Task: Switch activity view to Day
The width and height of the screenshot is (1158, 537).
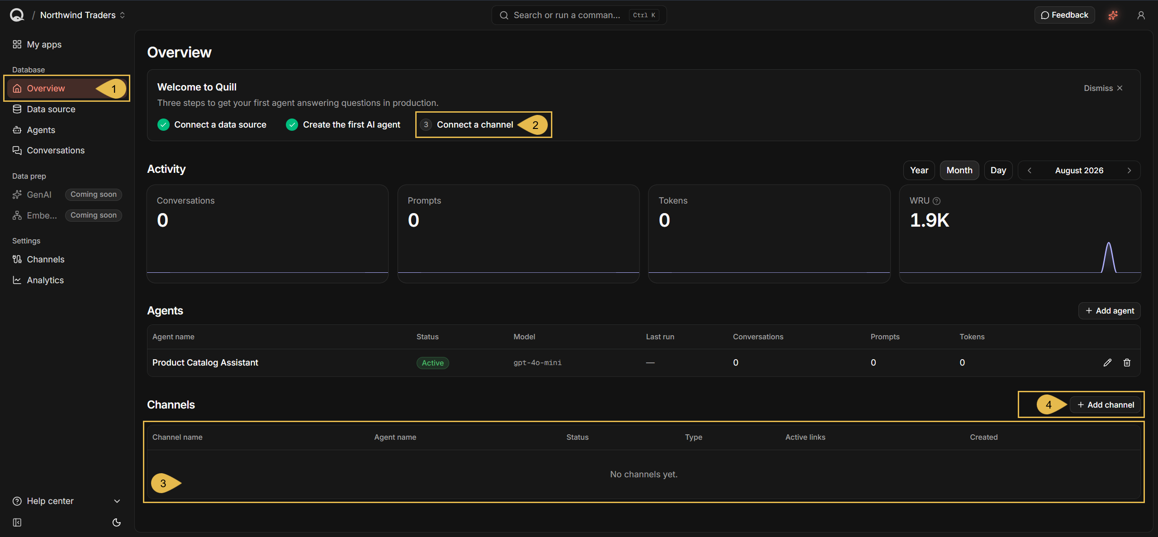Action: click(x=998, y=171)
